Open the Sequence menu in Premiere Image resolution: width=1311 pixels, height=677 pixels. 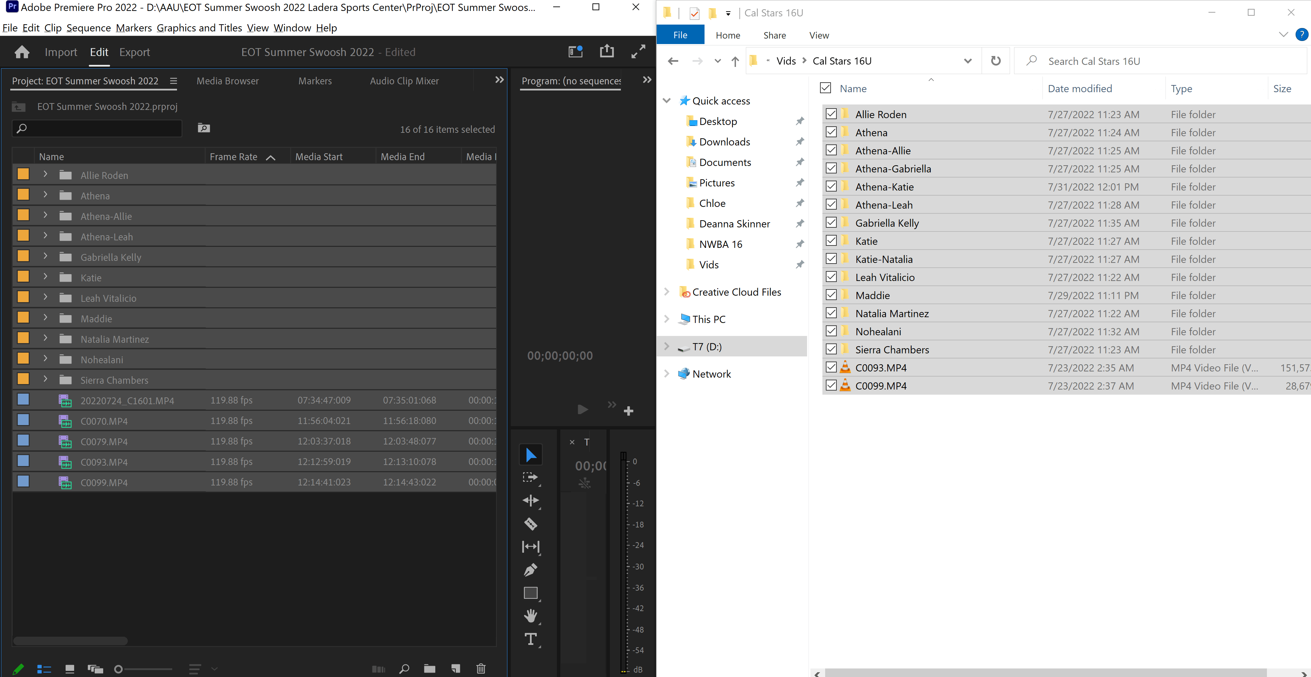(x=88, y=28)
